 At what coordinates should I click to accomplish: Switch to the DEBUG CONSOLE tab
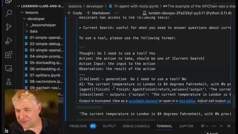point(136,126)
